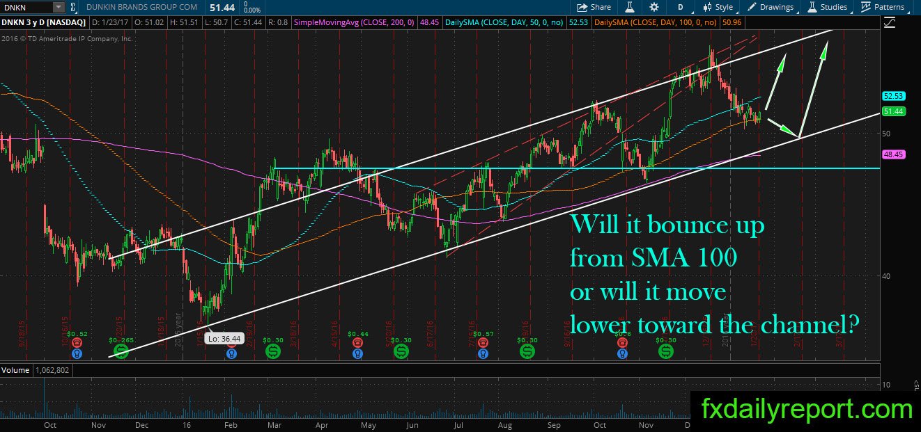921x432 pixels.
Task: Open the D timeframe selector
Action: 680,7
